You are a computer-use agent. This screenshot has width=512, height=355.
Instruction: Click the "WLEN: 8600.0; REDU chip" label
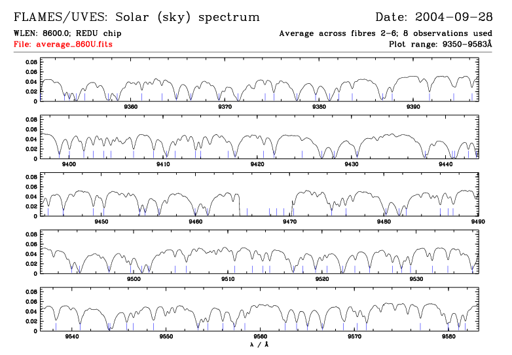(67, 33)
